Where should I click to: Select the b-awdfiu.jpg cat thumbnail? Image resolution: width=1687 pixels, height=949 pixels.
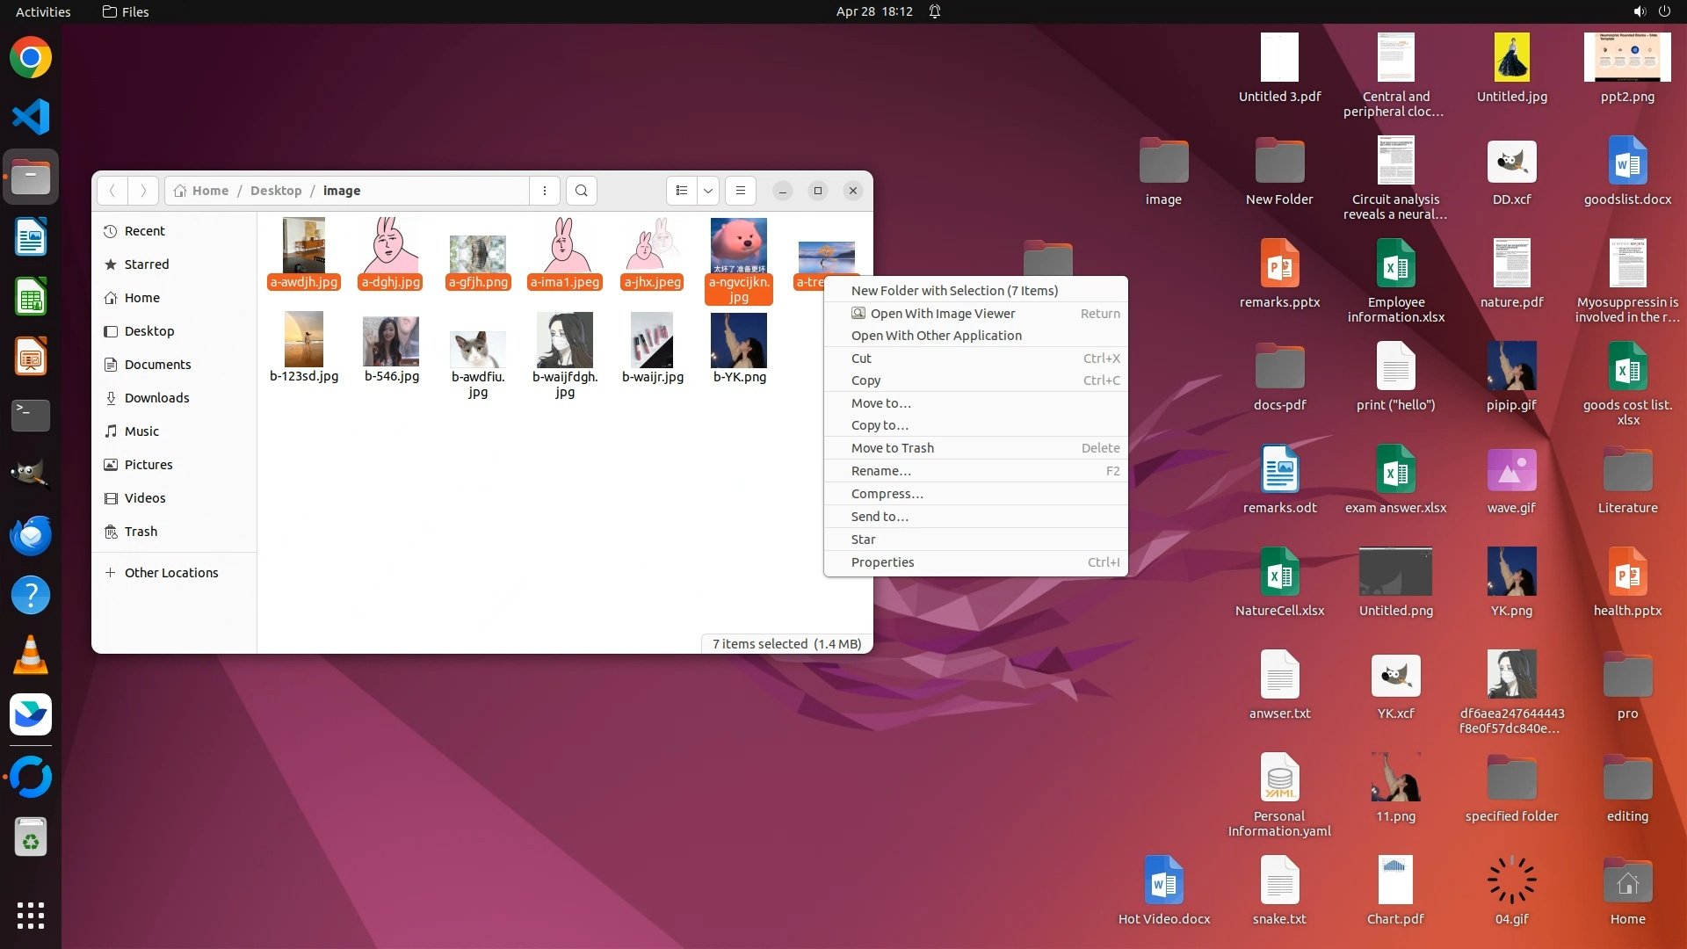click(477, 350)
